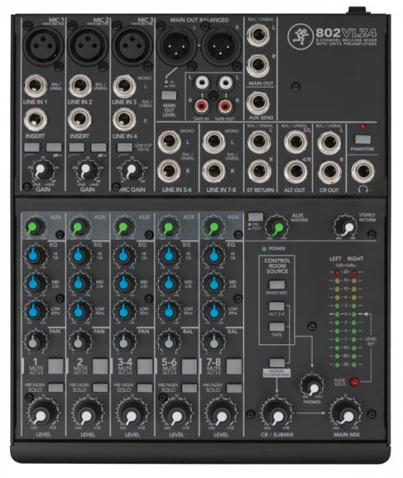
Task: Mute channel 1 with MUTE ALT 3-4 button
Action: 56,366
